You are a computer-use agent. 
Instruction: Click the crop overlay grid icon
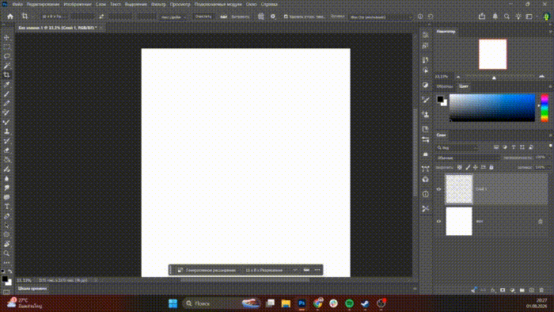[x=260, y=17]
